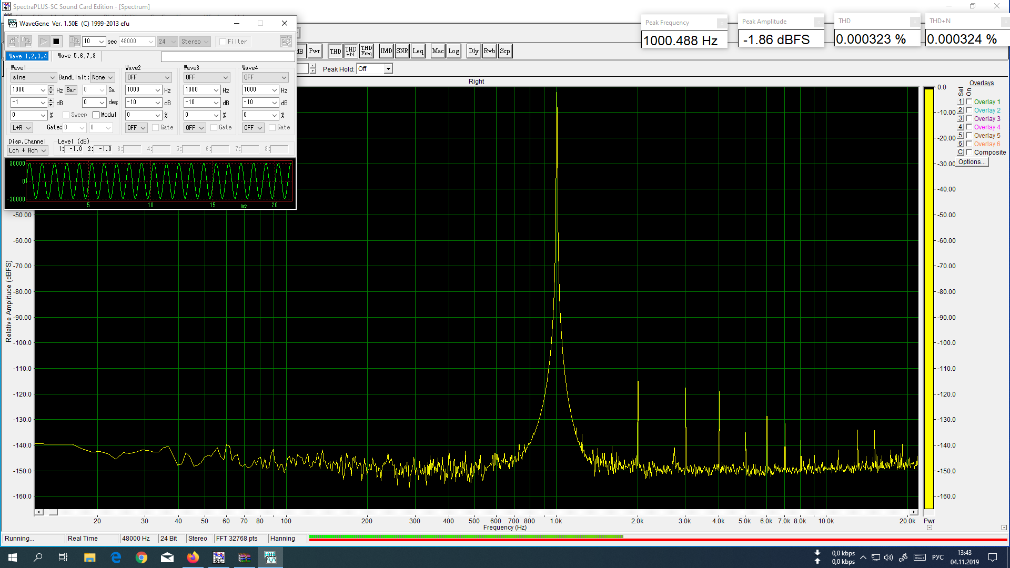
Task: Open the Log data logging icon
Action: click(453, 51)
